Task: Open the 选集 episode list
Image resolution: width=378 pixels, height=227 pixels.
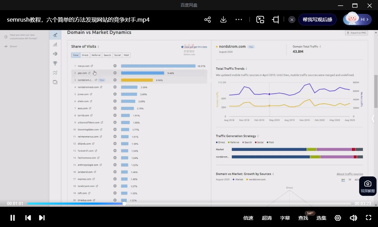Action: tap(321, 218)
